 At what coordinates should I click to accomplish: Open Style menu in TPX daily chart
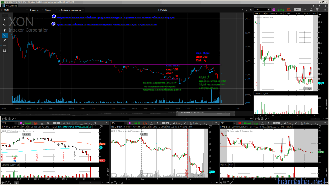click(67, 123)
